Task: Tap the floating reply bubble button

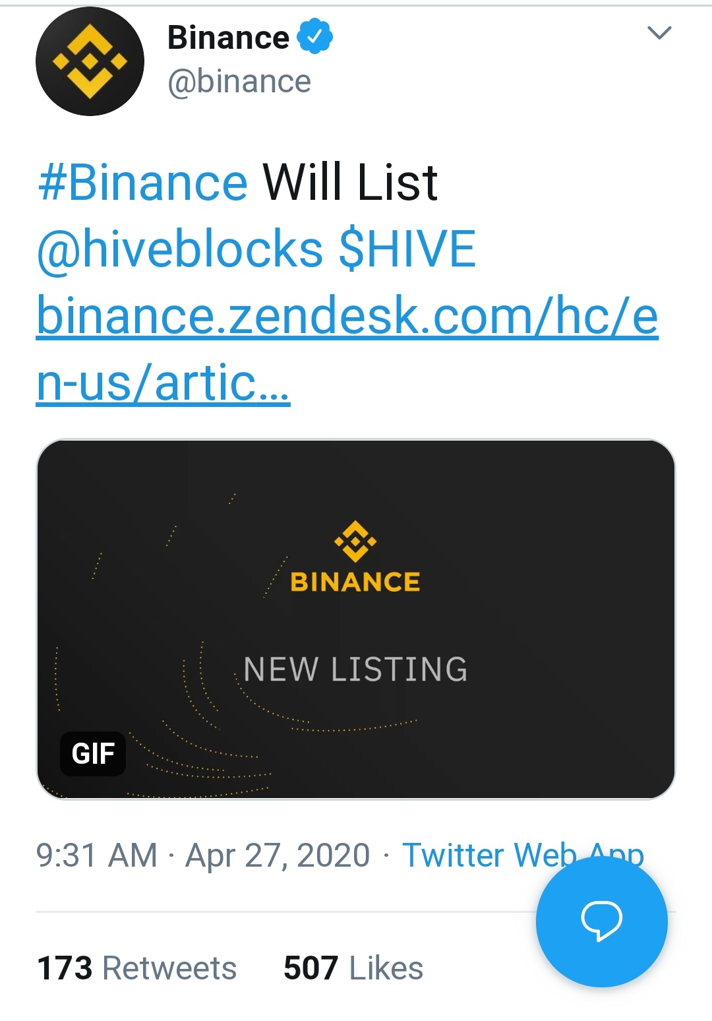Action: coord(601,921)
